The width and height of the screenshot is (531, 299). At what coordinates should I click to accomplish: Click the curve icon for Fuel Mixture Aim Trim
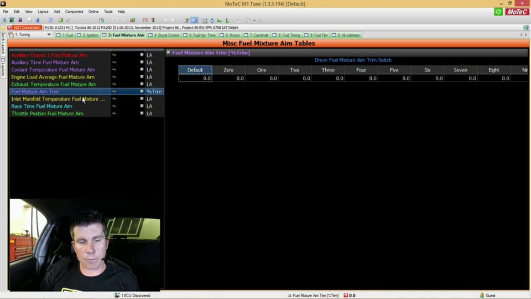coord(114,91)
